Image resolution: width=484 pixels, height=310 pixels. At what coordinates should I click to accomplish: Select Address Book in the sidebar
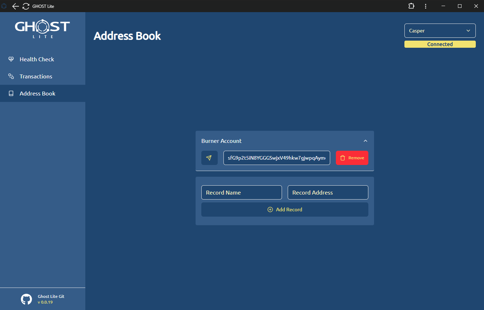coord(42,93)
